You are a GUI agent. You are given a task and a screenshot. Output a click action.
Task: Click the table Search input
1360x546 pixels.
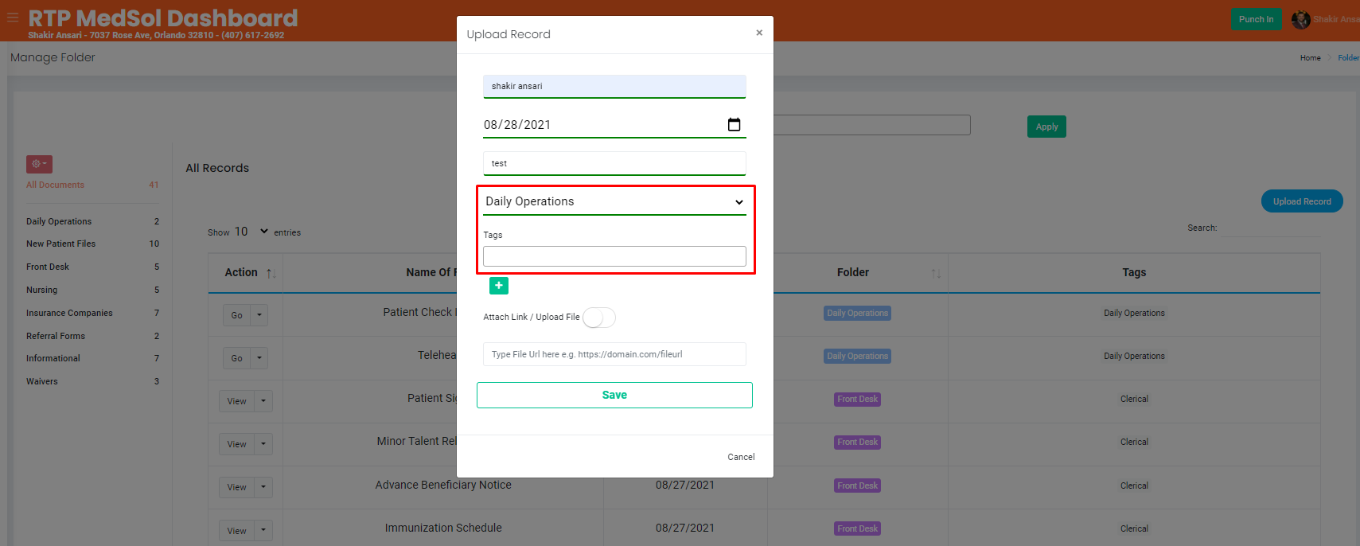1271,228
